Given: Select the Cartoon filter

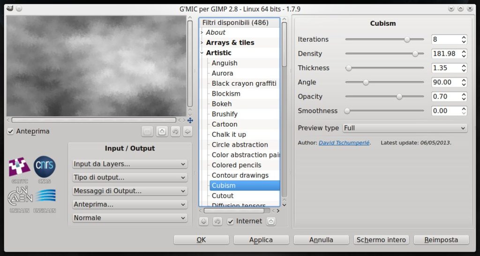Looking at the screenshot, I should pyautogui.click(x=225, y=124).
